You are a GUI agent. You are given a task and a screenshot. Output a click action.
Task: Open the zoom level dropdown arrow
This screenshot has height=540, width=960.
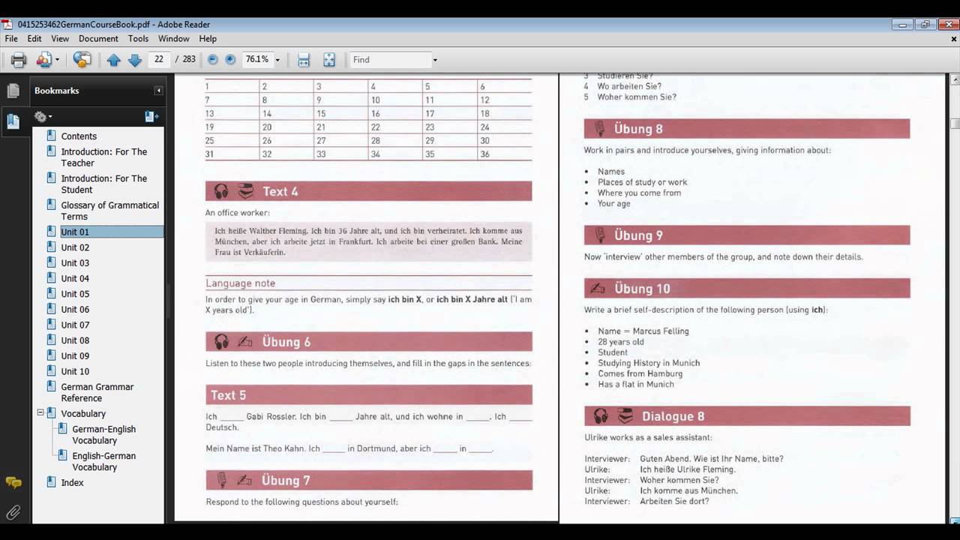pos(277,60)
